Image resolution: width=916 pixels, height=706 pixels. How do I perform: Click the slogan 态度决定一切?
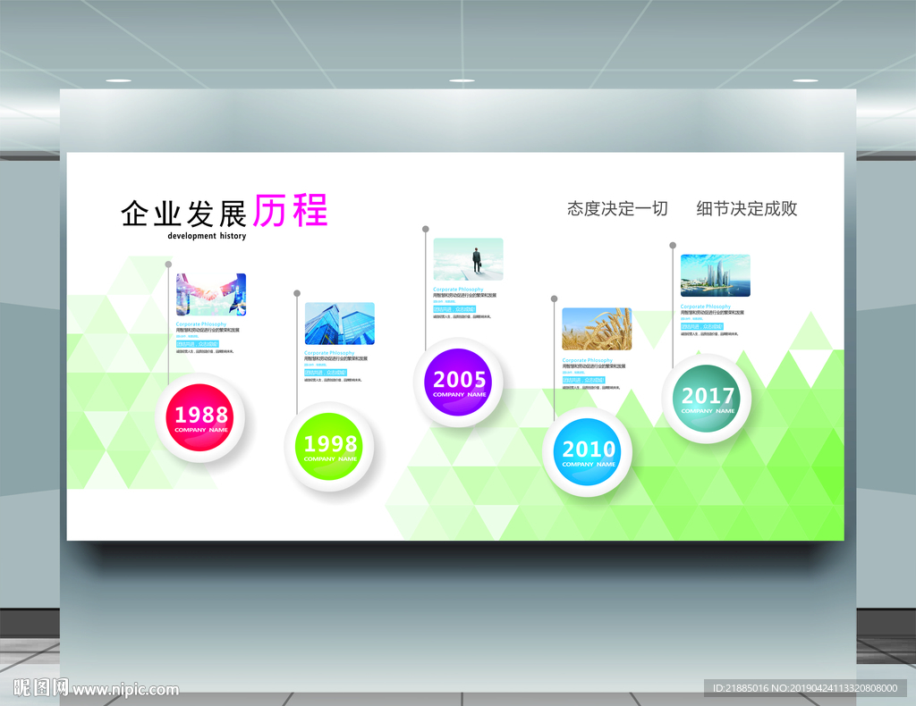(617, 208)
